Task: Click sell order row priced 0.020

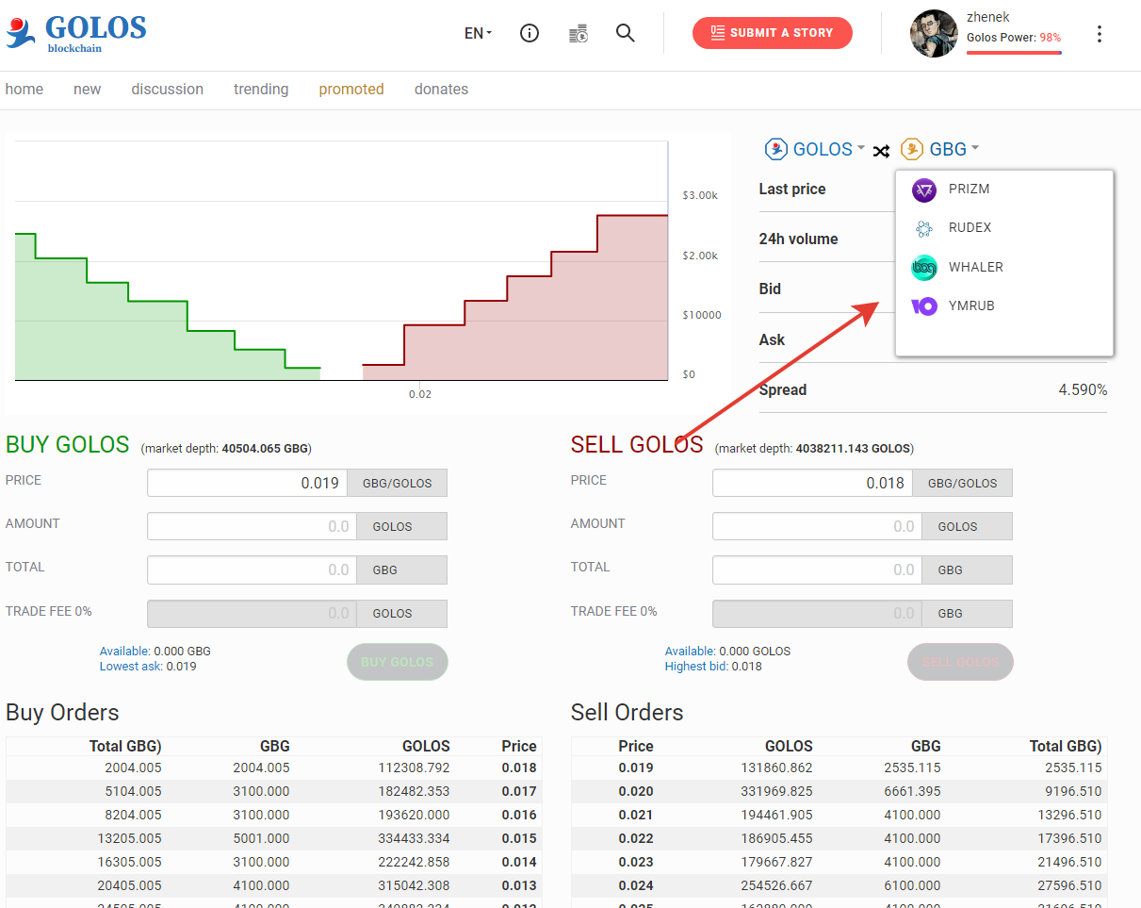Action: tap(839, 791)
